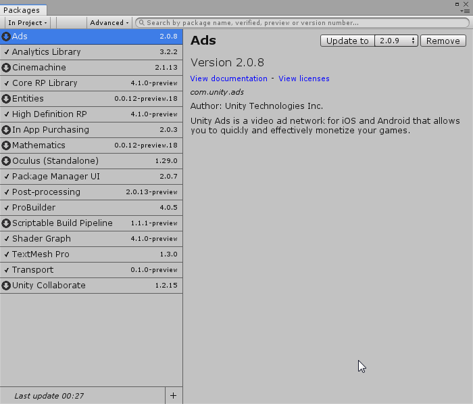Click the update icon beside In App Purchasing
The image size is (473, 404).
(6, 130)
